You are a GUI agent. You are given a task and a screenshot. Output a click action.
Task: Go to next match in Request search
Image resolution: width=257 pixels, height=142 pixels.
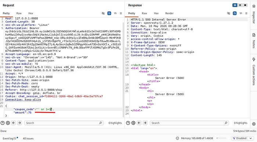click(x=19, y=123)
